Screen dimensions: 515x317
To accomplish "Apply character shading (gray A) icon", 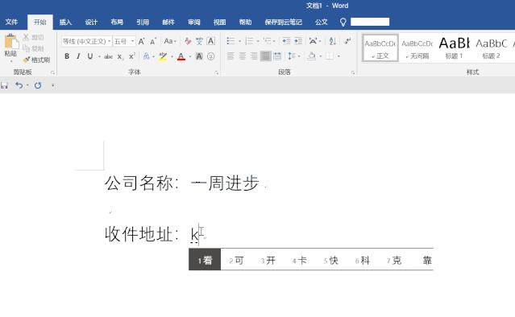I will pyautogui.click(x=199, y=56).
